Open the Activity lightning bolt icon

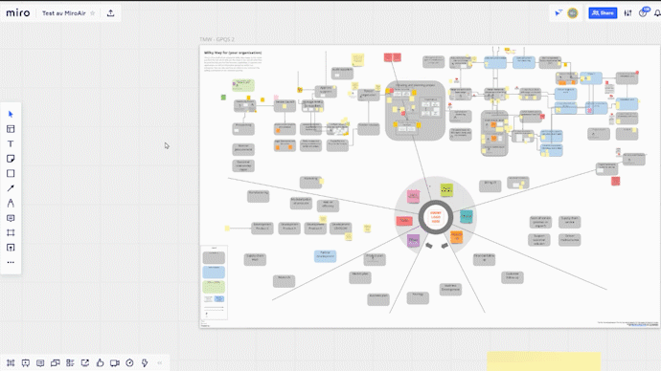point(145,362)
